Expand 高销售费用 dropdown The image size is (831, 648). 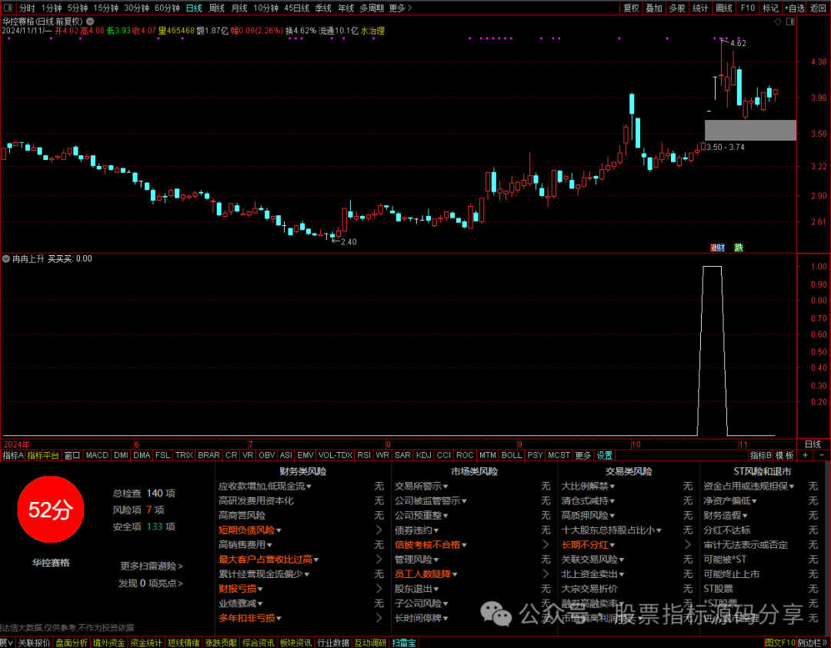click(x=269, y=545)
